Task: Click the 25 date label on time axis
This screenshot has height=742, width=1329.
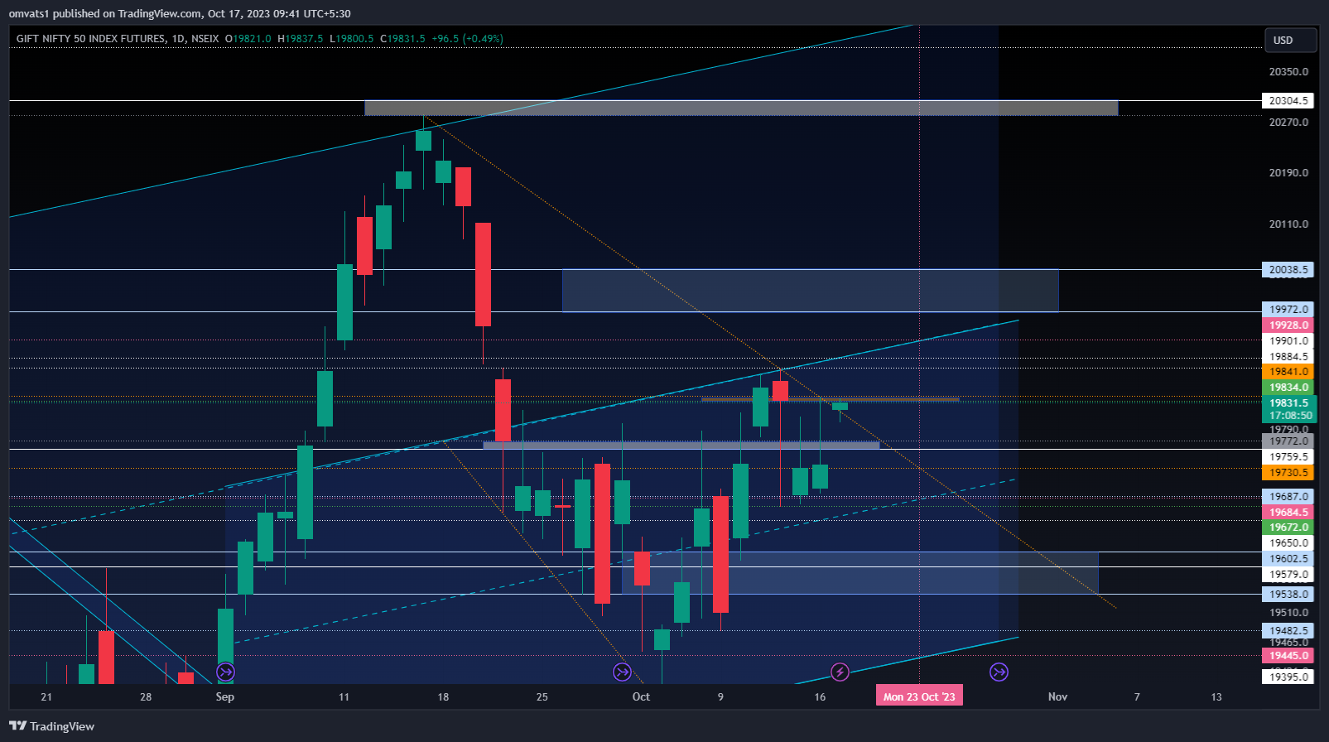Action: click(x=542, y=696)
